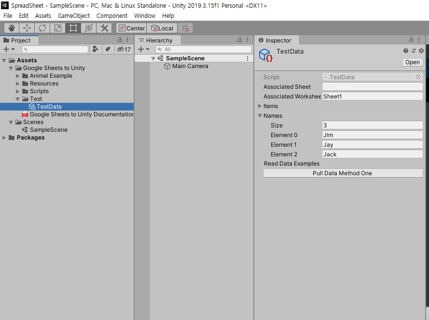
Task: Switch to the Inspector tab
Action: (x=277, y=40)
